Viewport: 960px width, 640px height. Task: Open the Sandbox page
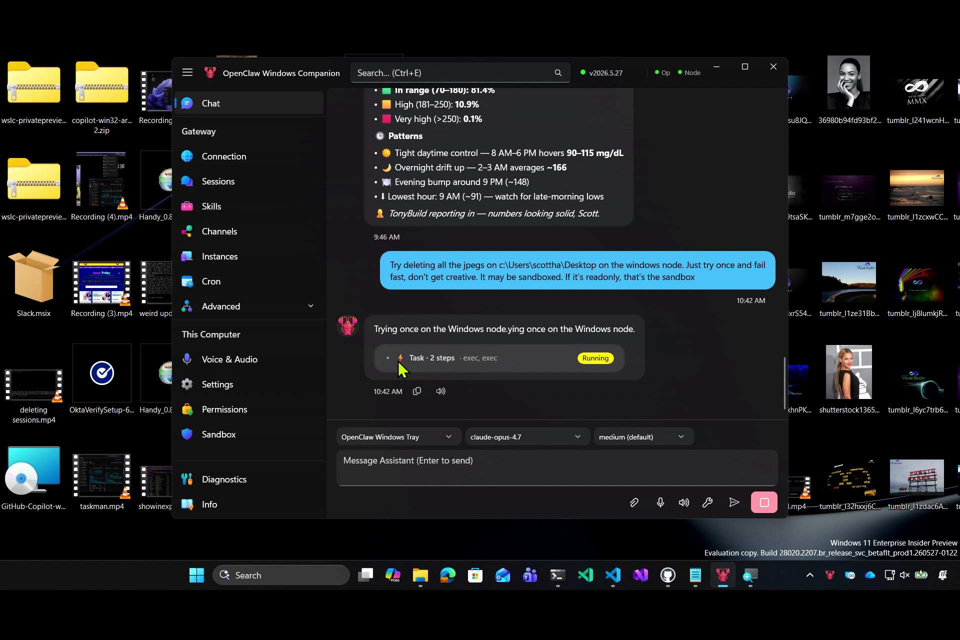249,434
